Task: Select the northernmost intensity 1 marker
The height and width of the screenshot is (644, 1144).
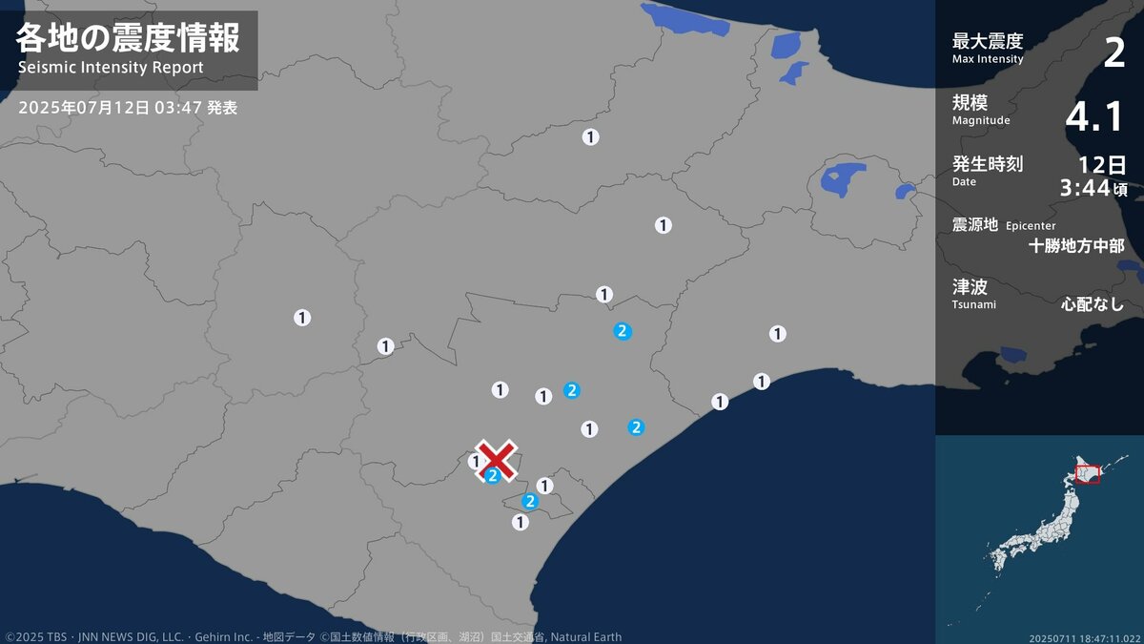Action: coord(591,136)
